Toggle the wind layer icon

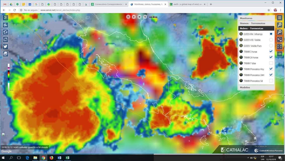pyautogui.click(x=279, y=54)
